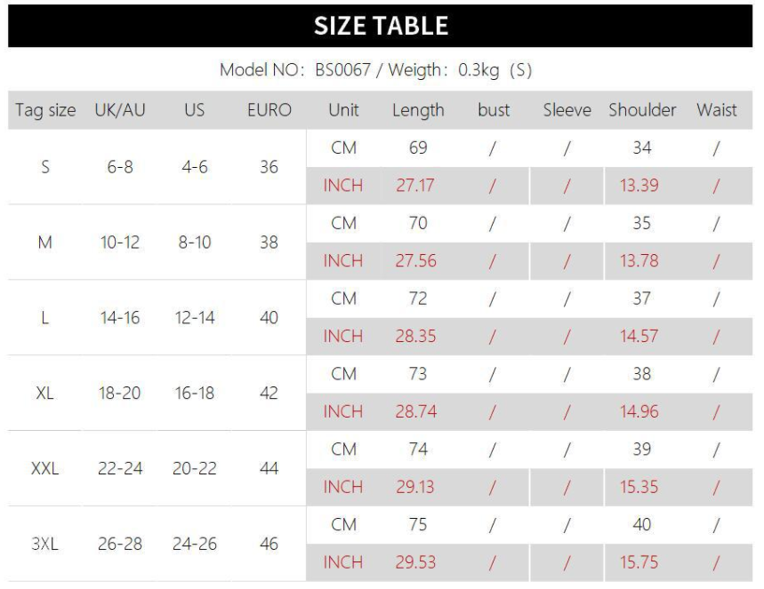The height and width of the screenshot is (589, 764).
Task: Click the 15.75 inch shoulder value
Action: (642, 561)
